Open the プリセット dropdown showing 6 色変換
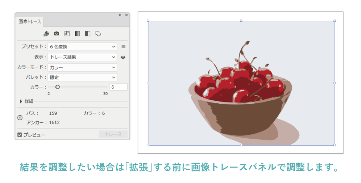The image size is (361, 183). click(82, 47)
